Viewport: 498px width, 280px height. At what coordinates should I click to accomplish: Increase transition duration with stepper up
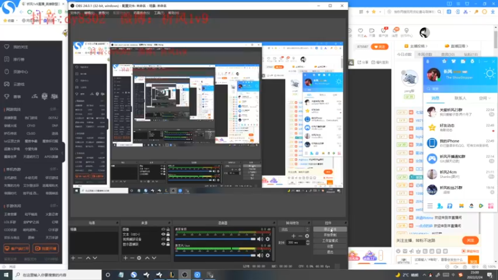point(308,241)
